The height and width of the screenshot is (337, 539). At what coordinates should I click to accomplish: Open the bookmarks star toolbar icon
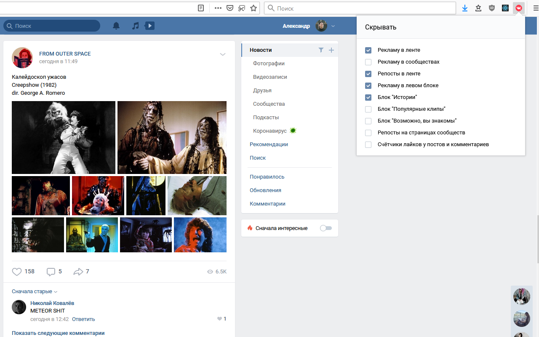tap(478, 8)
